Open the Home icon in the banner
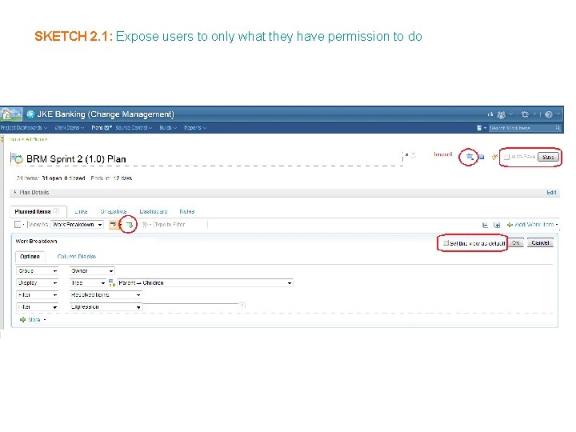 7,114
